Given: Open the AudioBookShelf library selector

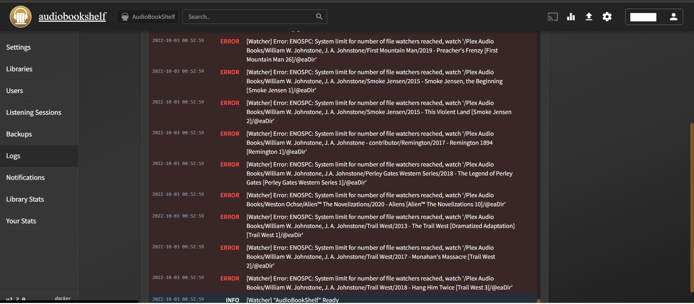Looking at the screenshot, I should 148,17.
